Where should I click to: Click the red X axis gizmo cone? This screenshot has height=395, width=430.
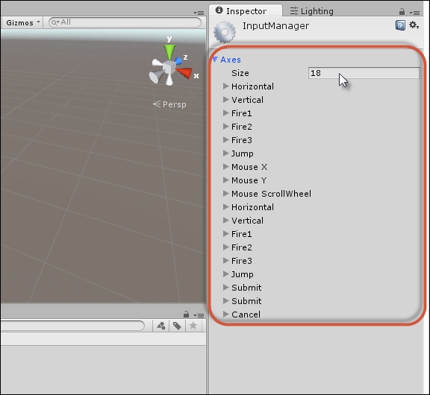184,73
